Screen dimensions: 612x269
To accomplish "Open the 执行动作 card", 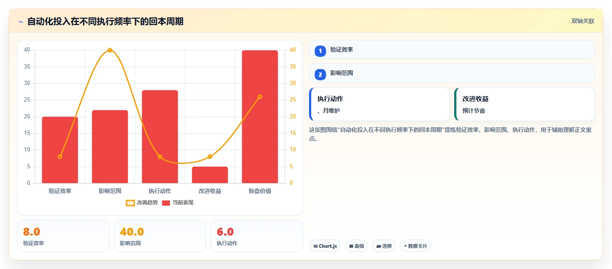I will click(379, 104).
